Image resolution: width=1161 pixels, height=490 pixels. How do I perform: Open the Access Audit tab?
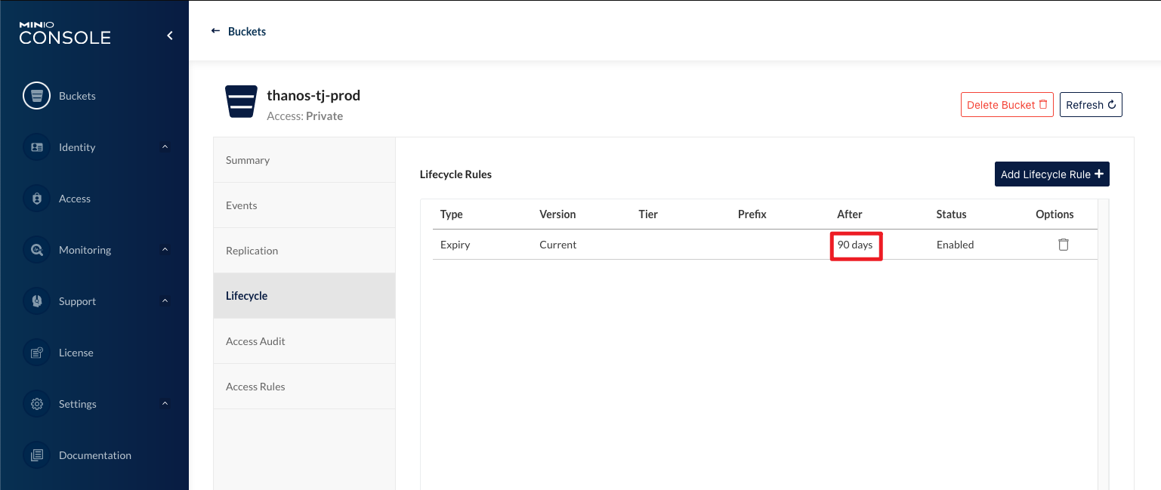(x=304, y=341)
